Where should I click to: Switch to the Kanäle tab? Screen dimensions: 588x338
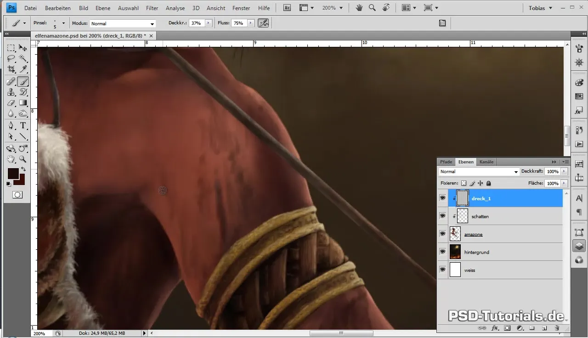[x=486, y=162]
